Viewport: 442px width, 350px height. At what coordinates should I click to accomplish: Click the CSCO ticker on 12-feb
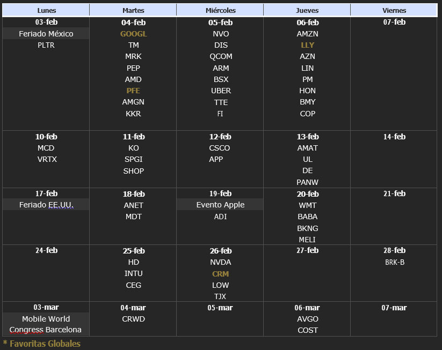pyautogui.click(x=220, y=148)
